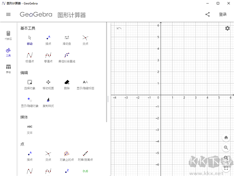Select the 文本 ABC text tool
Image resolution: width=234 pixels, height=176 pixels.
coord(30,130)
